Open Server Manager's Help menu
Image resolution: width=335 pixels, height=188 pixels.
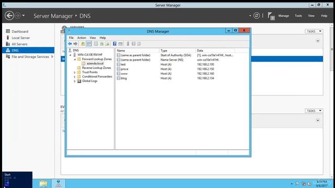(324, 16)
